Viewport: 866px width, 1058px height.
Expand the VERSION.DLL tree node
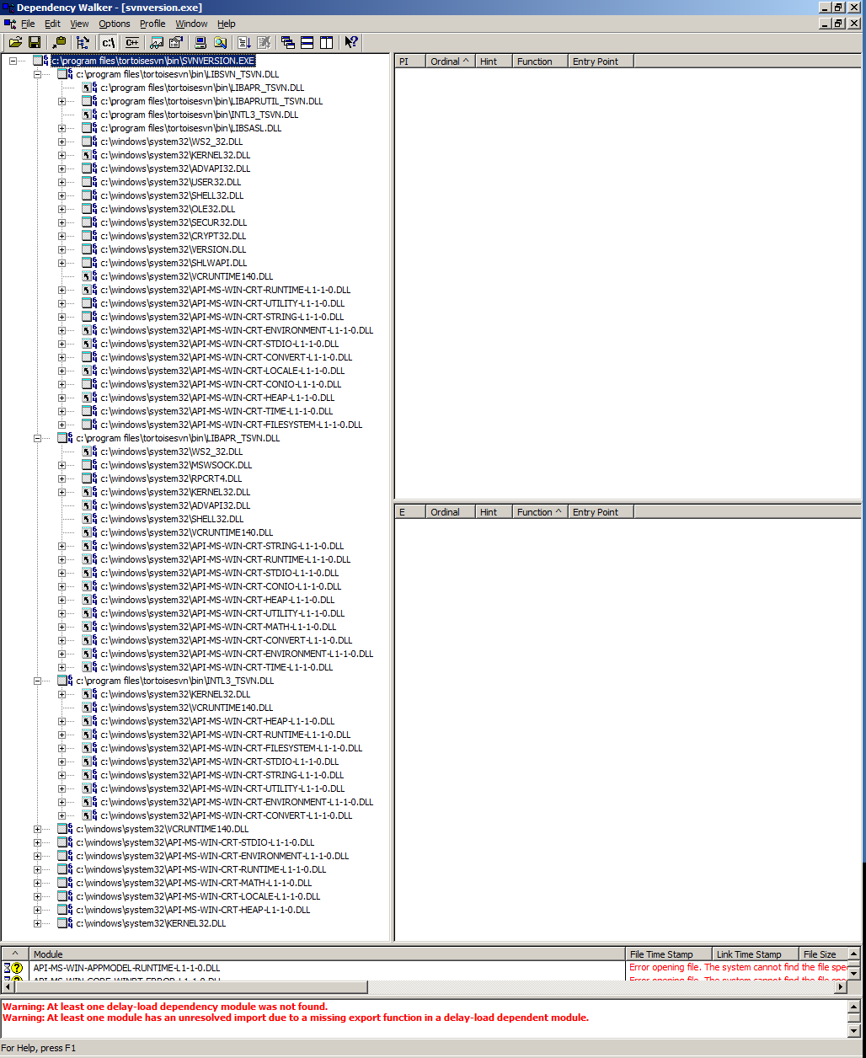61,249
